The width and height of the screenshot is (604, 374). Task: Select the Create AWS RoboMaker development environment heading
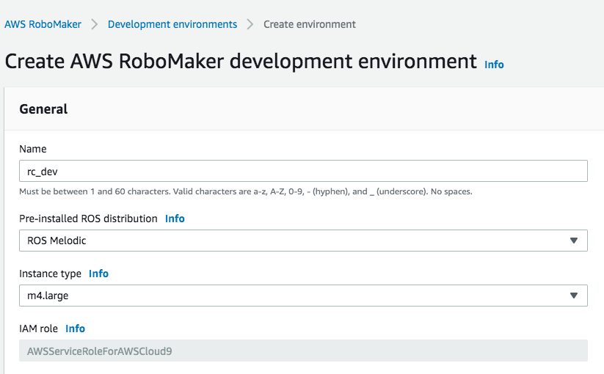point(241,62)
